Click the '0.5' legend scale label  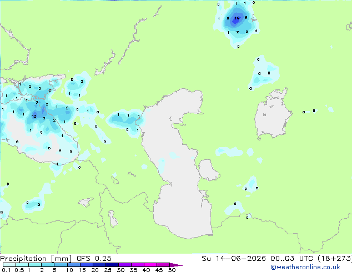19,270
